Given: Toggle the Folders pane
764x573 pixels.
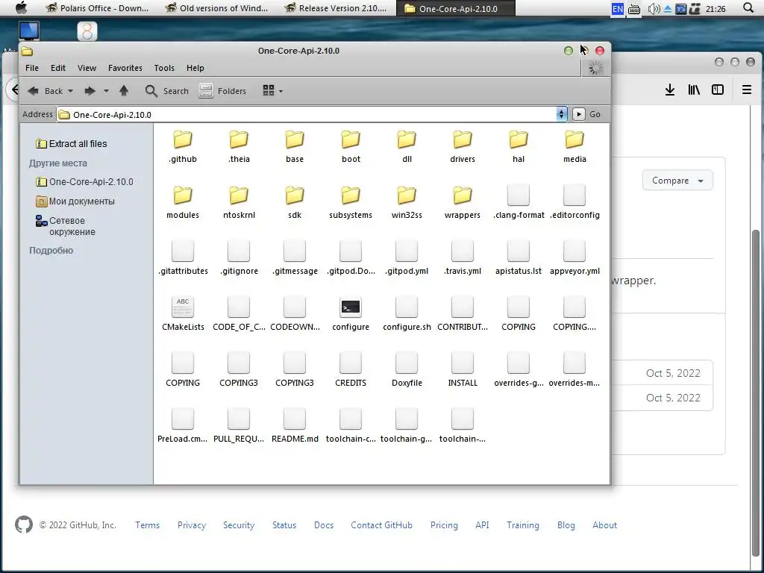Looking at the screenshot, I should coord(222,91).
